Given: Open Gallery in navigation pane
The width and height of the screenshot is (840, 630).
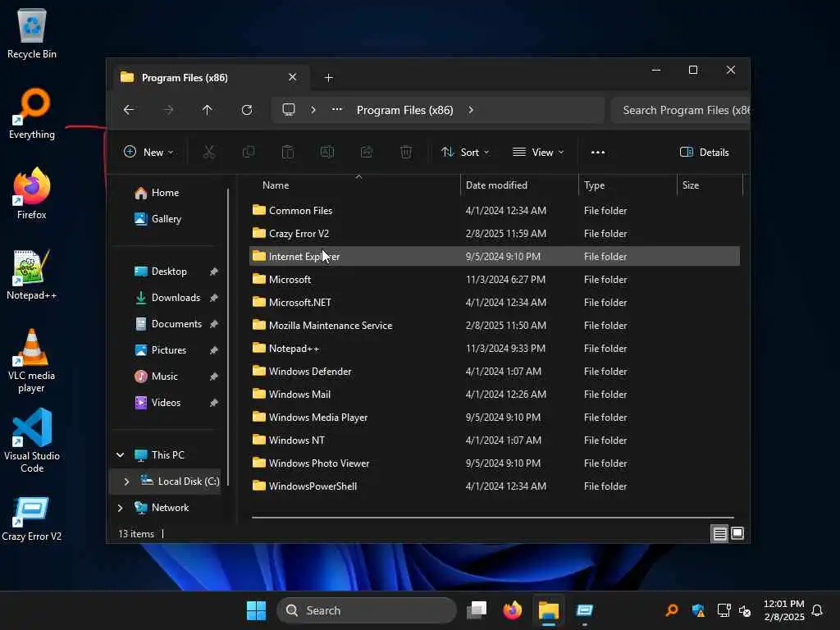Looking at the screenshot, I should click(x=157, y=219).
